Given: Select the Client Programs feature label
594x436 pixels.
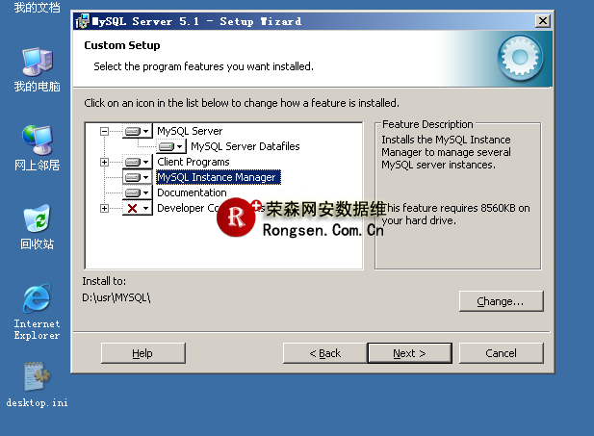Looking at the screenshot, I should point(193,162).
